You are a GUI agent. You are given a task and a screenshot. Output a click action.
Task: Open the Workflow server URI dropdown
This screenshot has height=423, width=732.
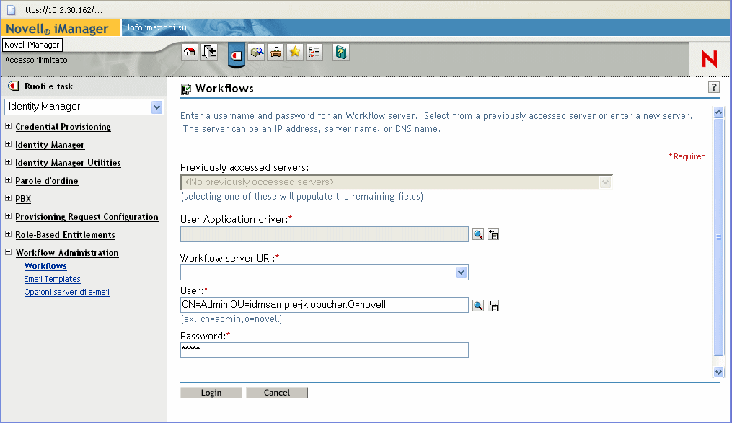(x=462, y=272)
